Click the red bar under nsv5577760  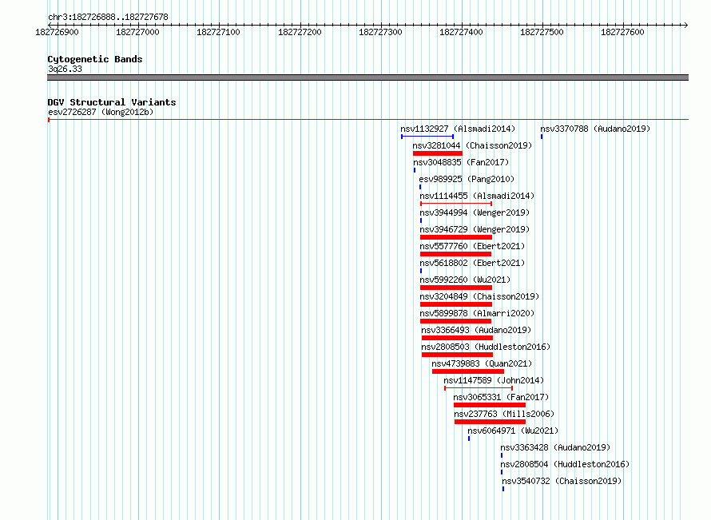click(455, 254)
